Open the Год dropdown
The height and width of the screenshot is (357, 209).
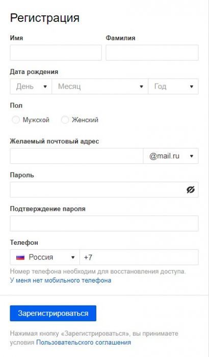tap(173, 86)
